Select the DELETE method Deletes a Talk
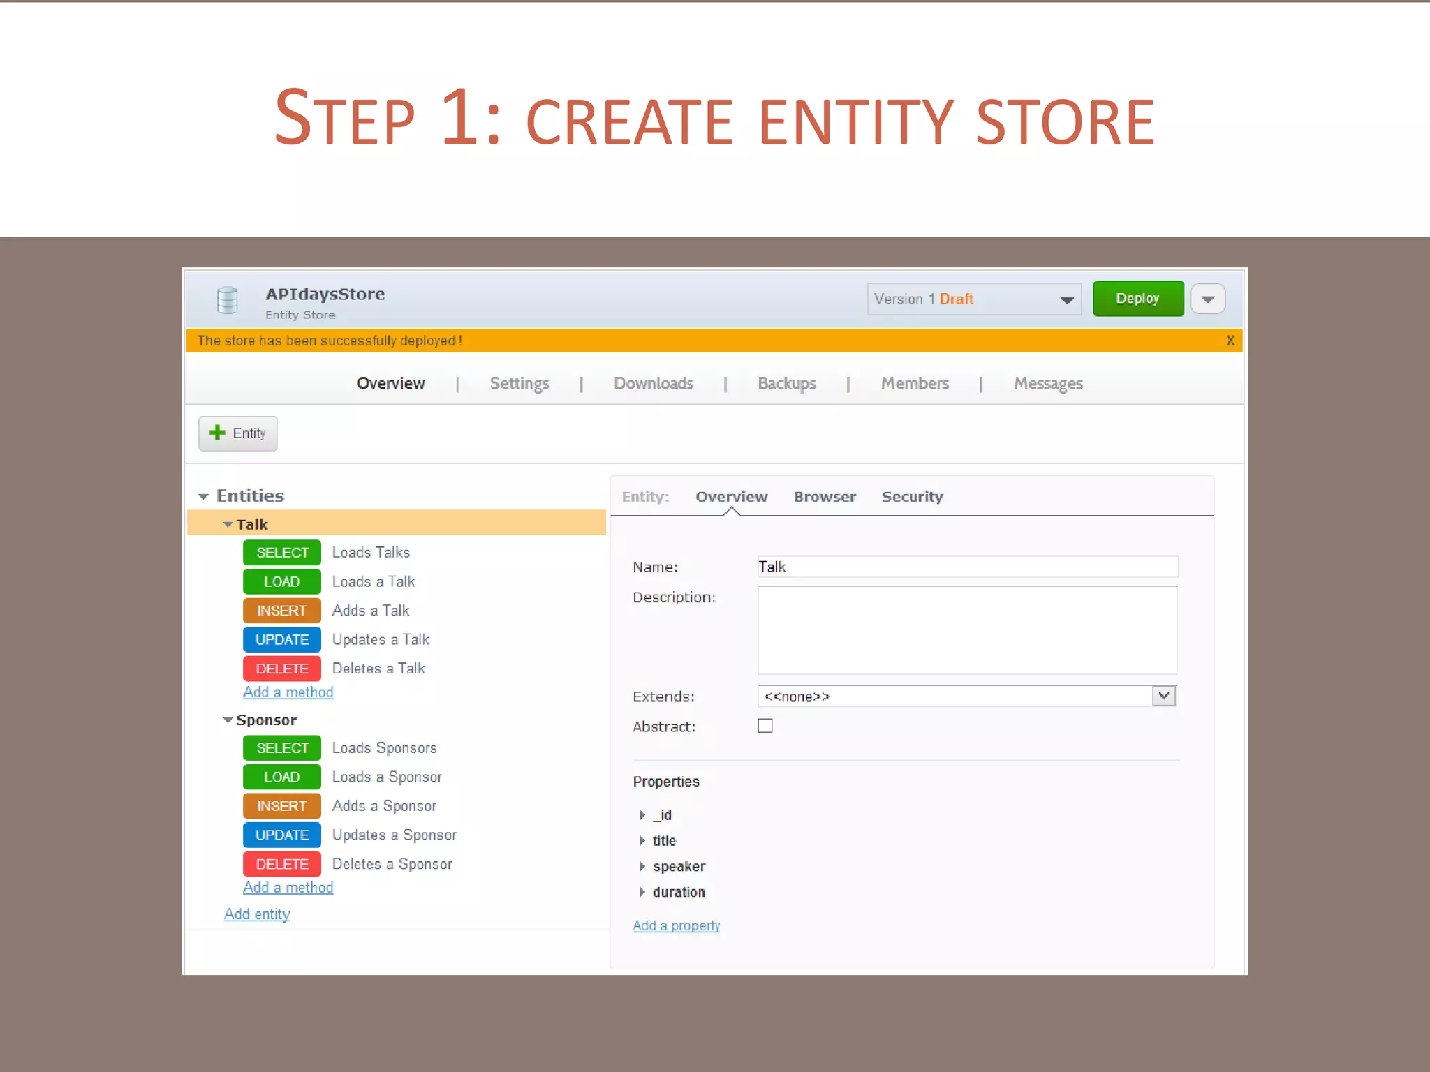The width and height of the screenshot is (1430, 1072). (282, 669)
